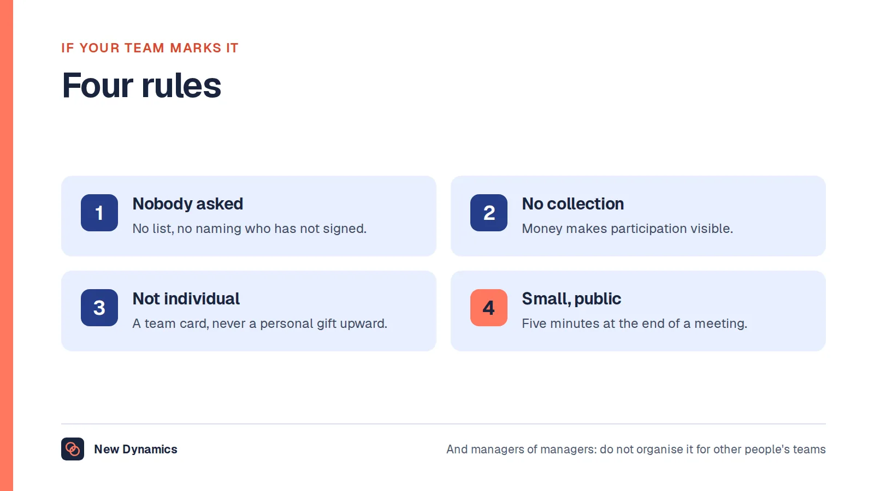Select the number 2 badge
The image size is (874, 491).
pos(489,213)
